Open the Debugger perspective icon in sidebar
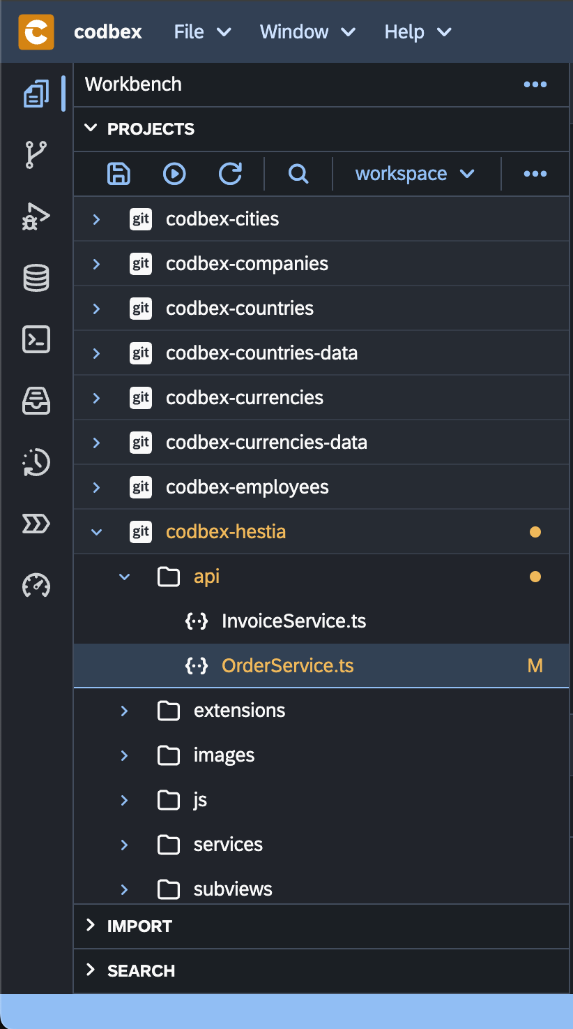The height and width of the screenshot is (1029, 573). tap(36, 216)
